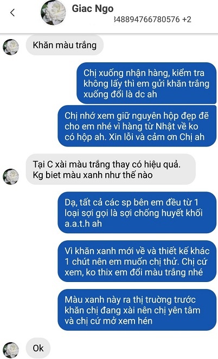Tap the back arrow icon
Screen dimensions: 218x359
pyautogui.click(x=12, y=13)
